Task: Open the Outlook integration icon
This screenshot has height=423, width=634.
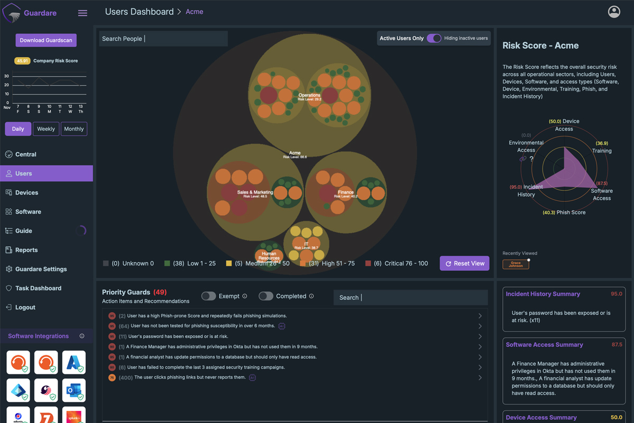Action: pyautogui.click(x=74, y=390)
